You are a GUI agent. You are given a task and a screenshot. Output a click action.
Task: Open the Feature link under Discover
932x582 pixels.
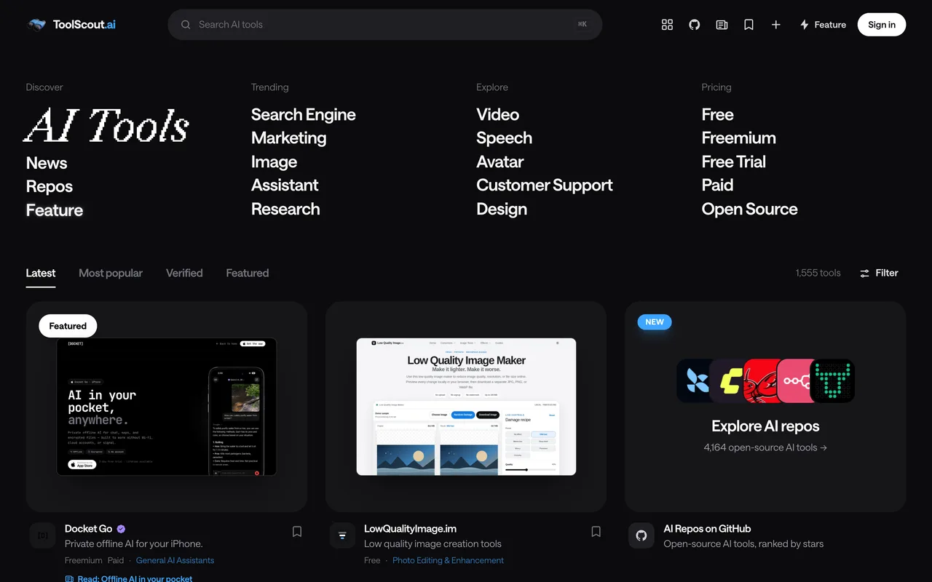55,210
